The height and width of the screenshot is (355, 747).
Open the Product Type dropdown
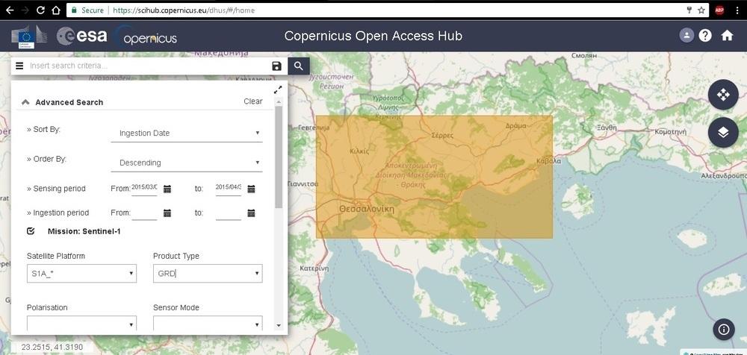click(x=208, y=274)
